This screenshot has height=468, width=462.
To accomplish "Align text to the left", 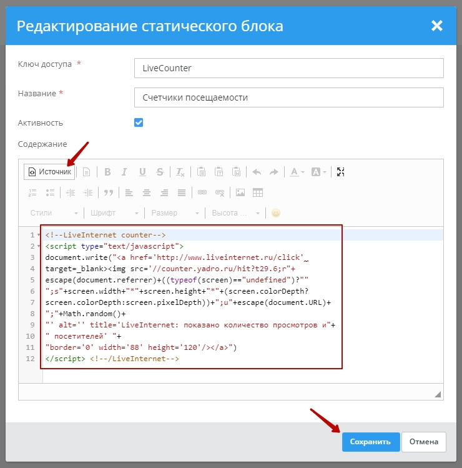I will click(x=129, y=193).
